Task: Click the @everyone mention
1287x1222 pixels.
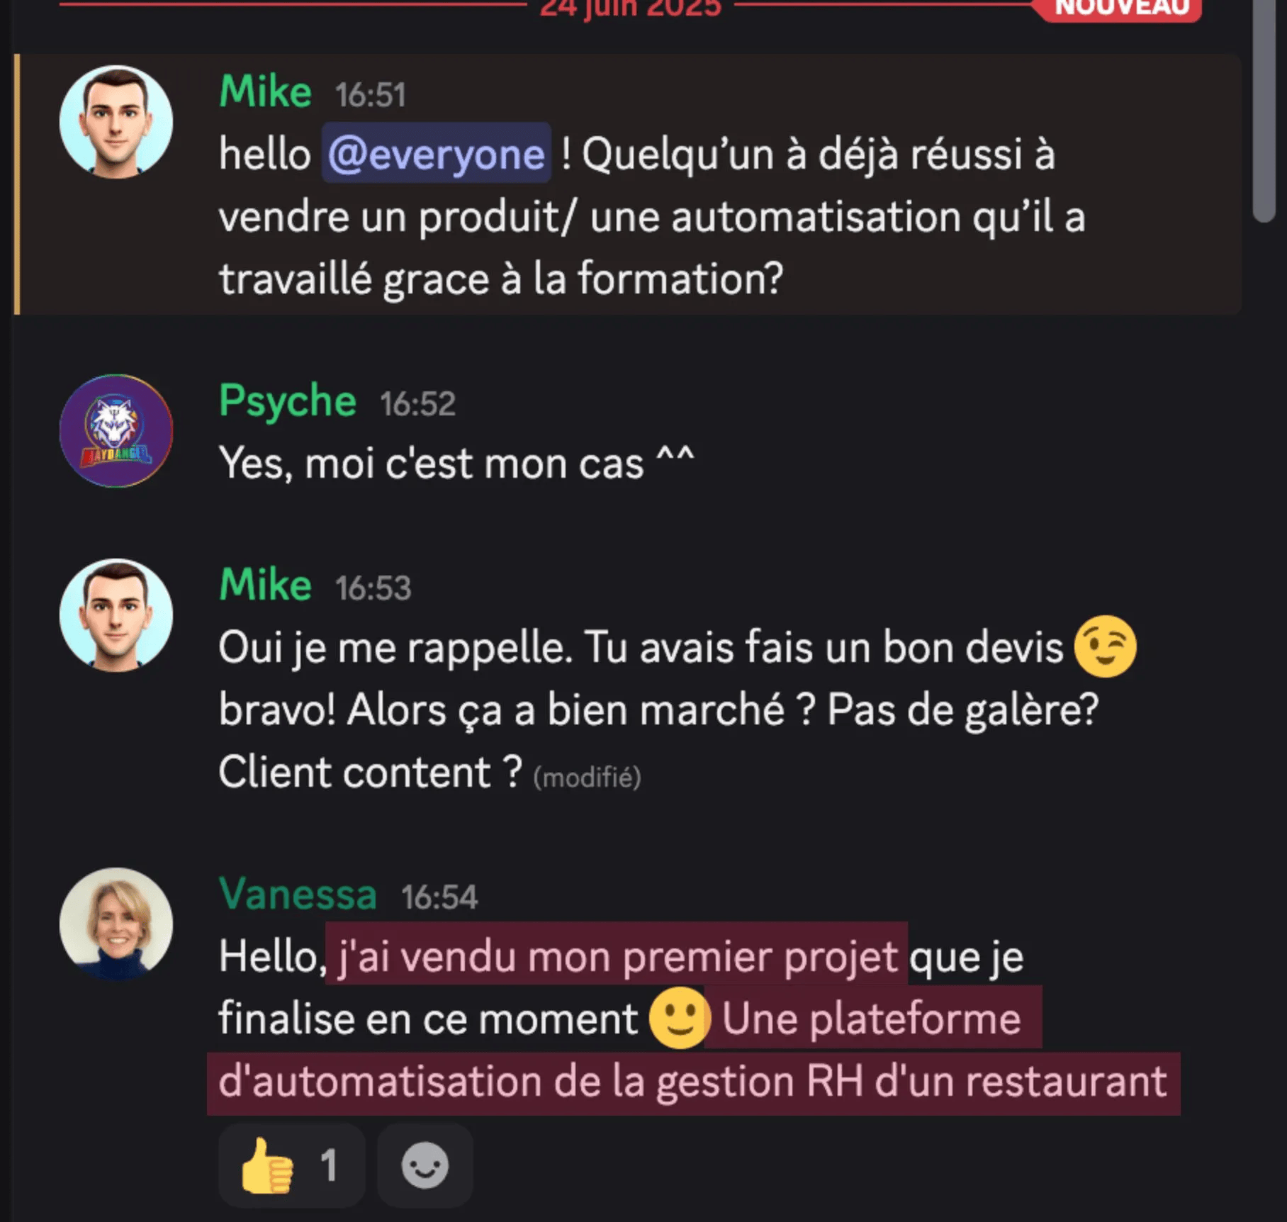Action: point(437,154)
